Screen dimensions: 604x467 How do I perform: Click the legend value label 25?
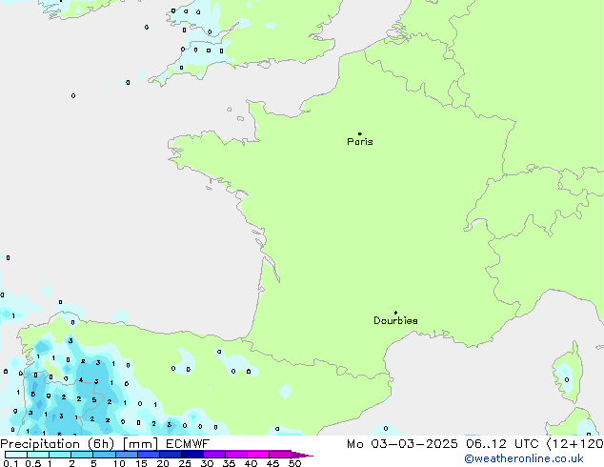[x=185, y=463]
